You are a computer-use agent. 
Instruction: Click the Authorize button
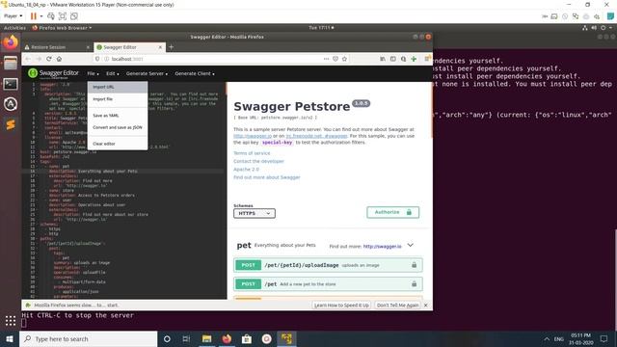pos(392,212)
